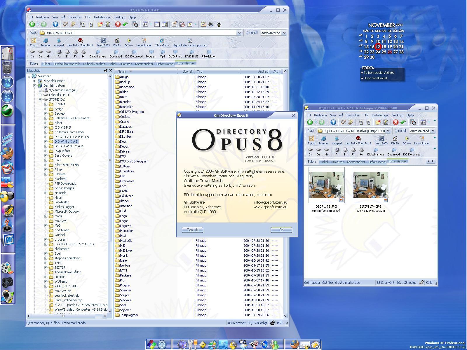Expand the Mina dokument tree node

click(x=34, y=81)
